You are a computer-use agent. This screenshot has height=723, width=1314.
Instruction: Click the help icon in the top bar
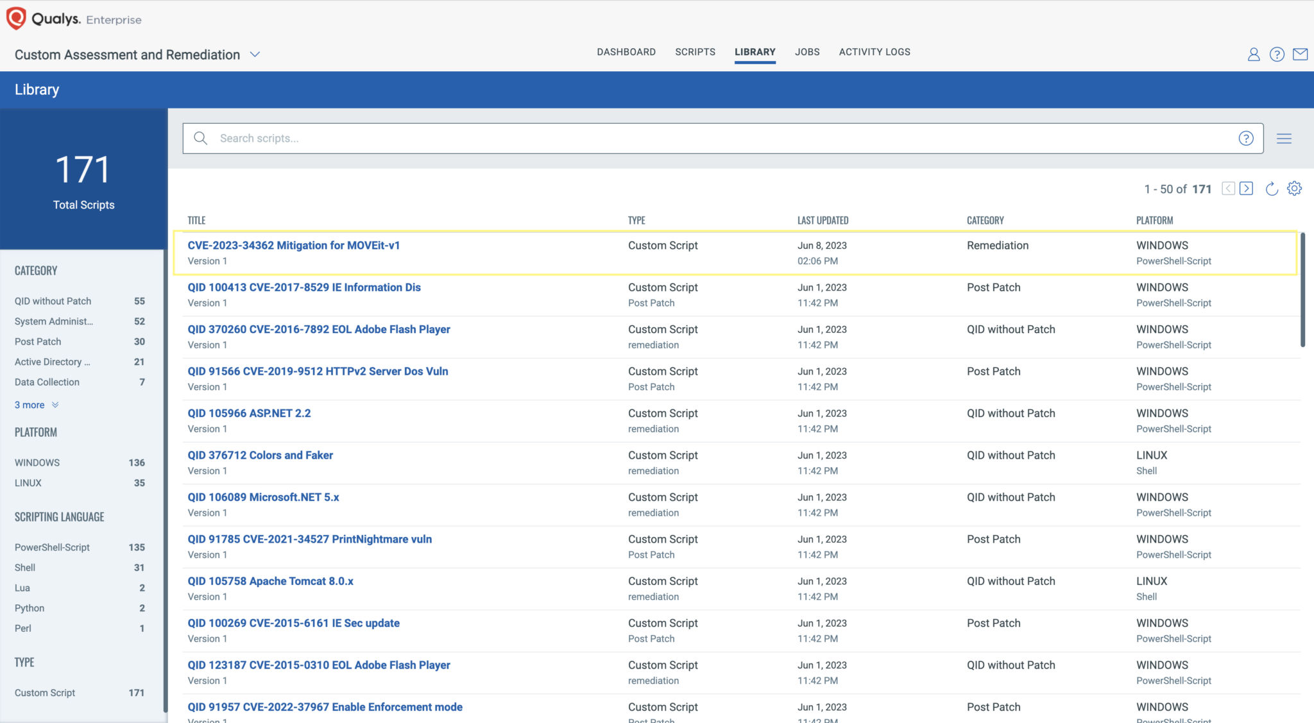click(x=1276, y=55)
